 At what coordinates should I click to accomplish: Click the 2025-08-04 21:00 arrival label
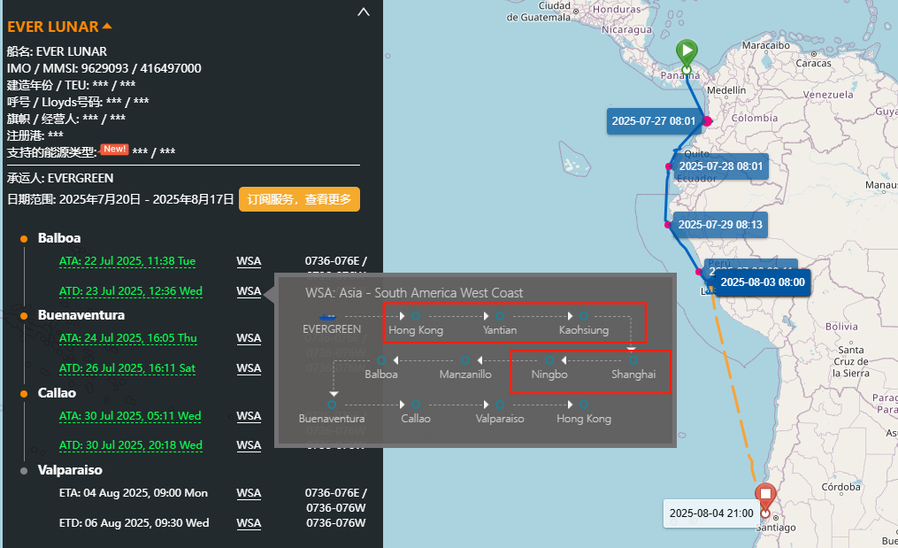click(711, 513)
